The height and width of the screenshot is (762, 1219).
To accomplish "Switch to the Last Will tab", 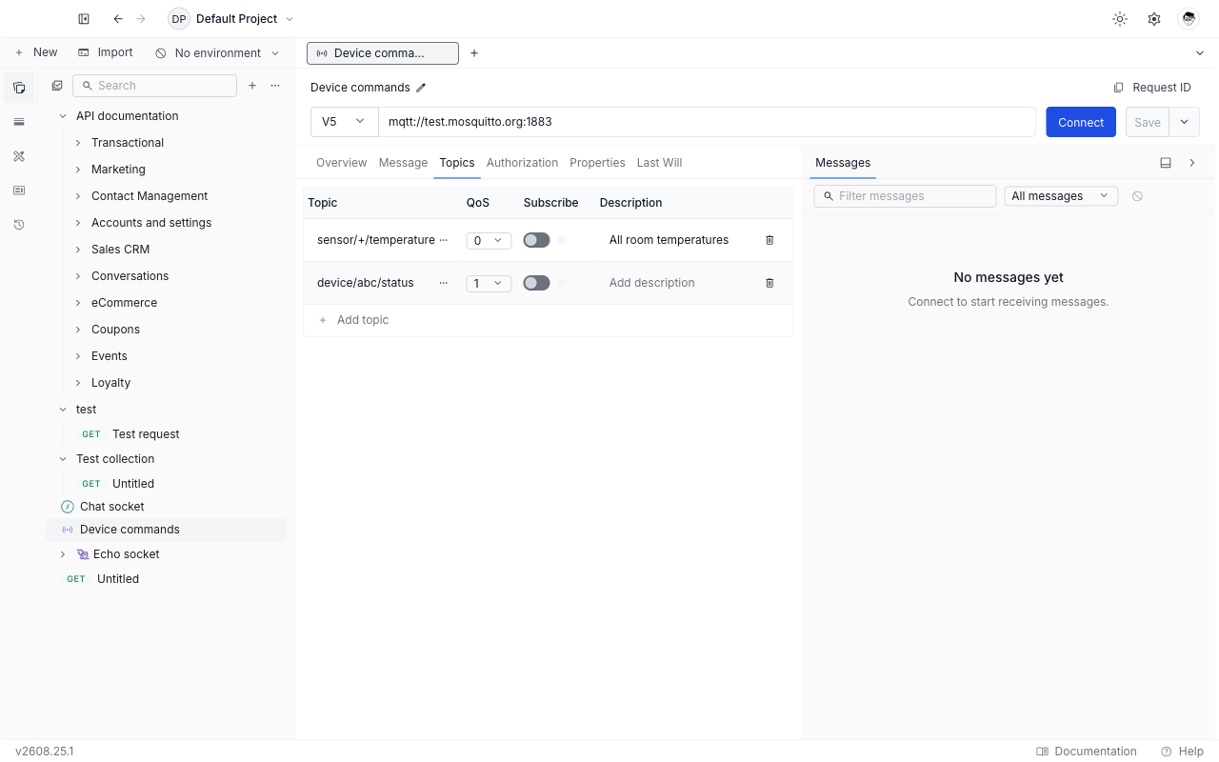I will 659,163.
